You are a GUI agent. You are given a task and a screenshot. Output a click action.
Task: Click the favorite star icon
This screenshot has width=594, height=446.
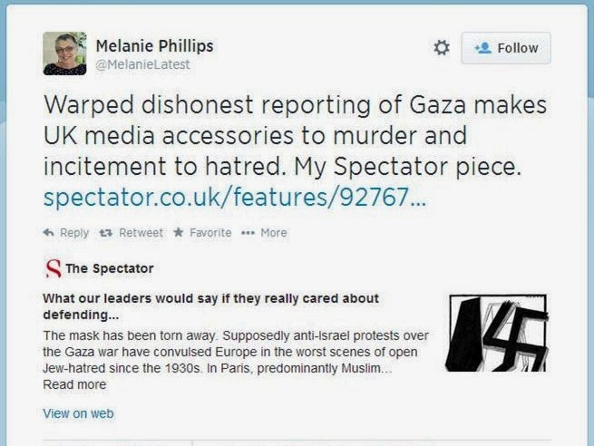178,232
